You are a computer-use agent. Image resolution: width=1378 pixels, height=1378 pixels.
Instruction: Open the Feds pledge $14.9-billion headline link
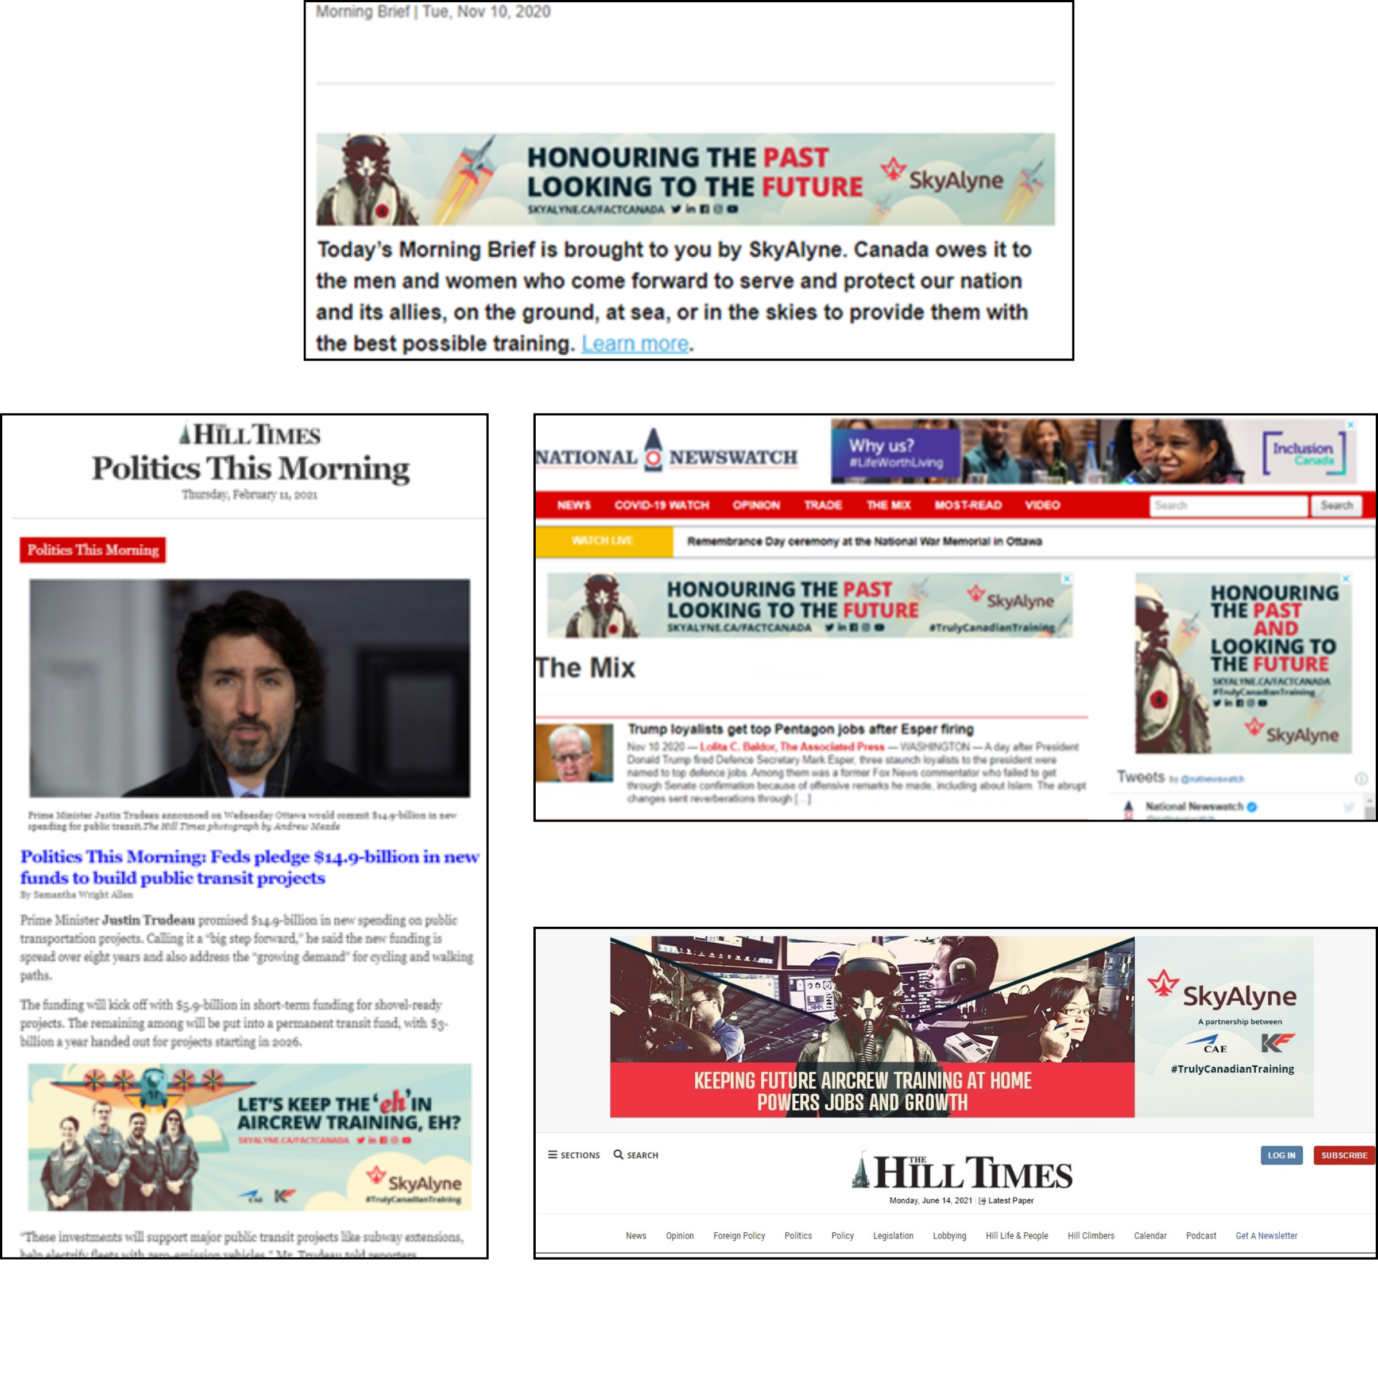[x=249, y=866]
